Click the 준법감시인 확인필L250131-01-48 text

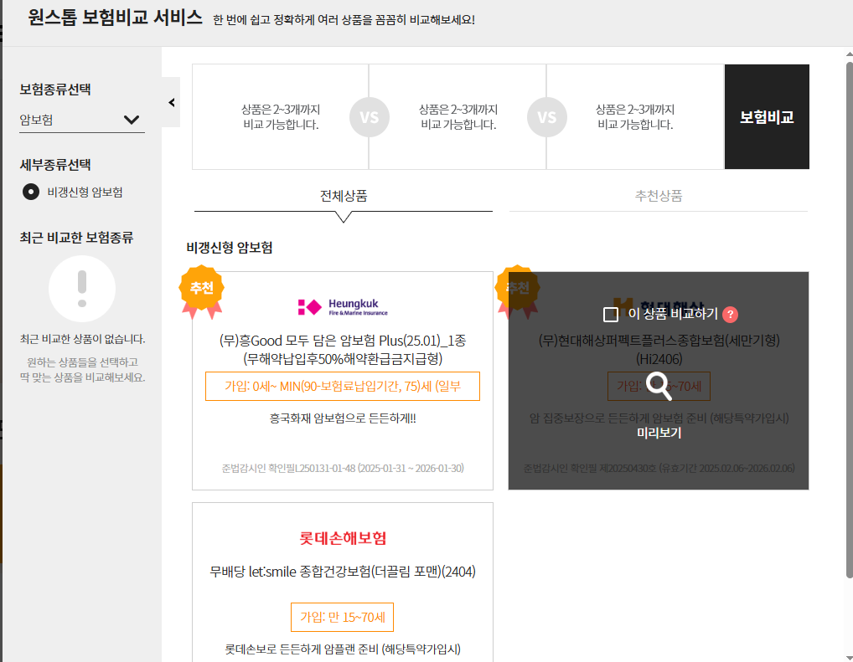[343, 468]
